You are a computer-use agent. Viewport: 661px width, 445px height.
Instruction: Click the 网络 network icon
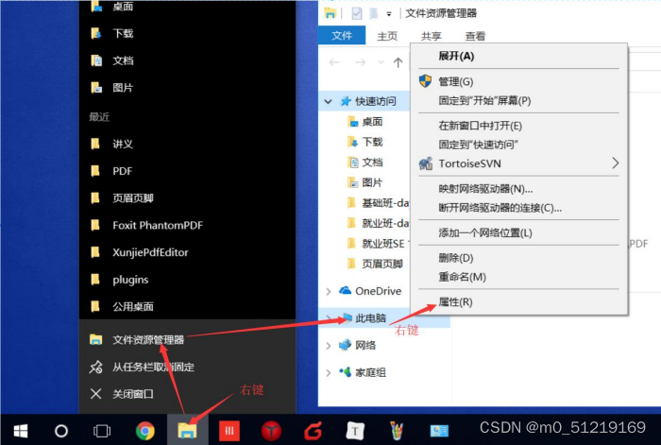(345, 345)
